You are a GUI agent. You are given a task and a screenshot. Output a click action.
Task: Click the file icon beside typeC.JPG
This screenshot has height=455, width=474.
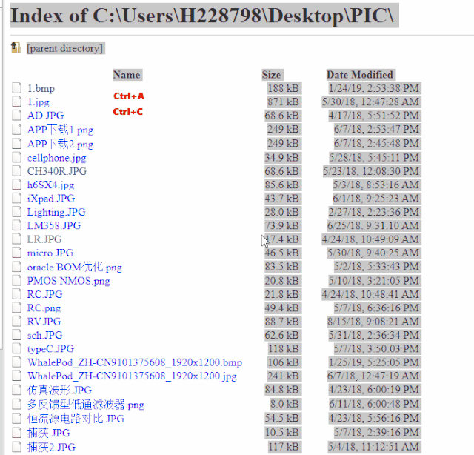16,348
